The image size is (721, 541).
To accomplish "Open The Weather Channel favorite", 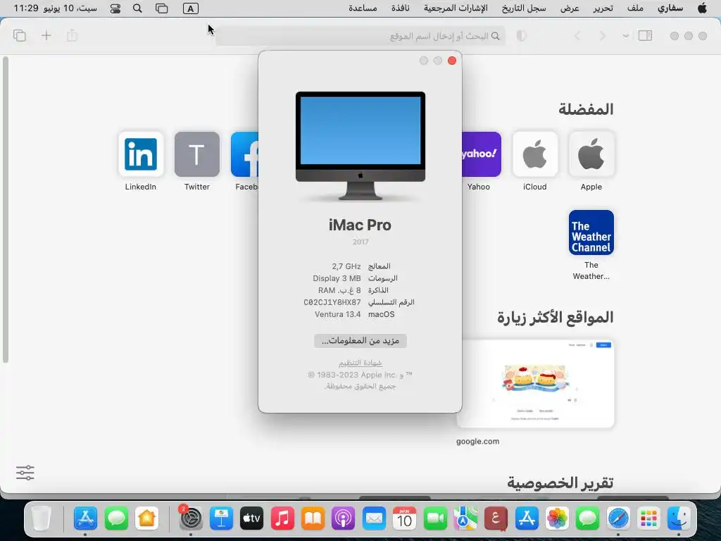I will [591, 232].
